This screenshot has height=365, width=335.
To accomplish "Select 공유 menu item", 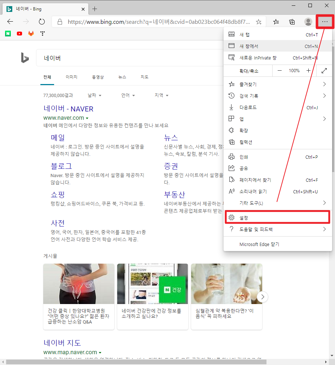I will 278,168.
